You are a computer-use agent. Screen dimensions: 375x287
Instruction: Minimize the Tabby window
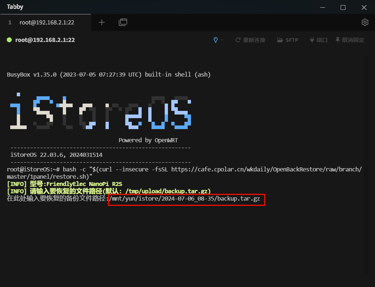coord(322,7)
